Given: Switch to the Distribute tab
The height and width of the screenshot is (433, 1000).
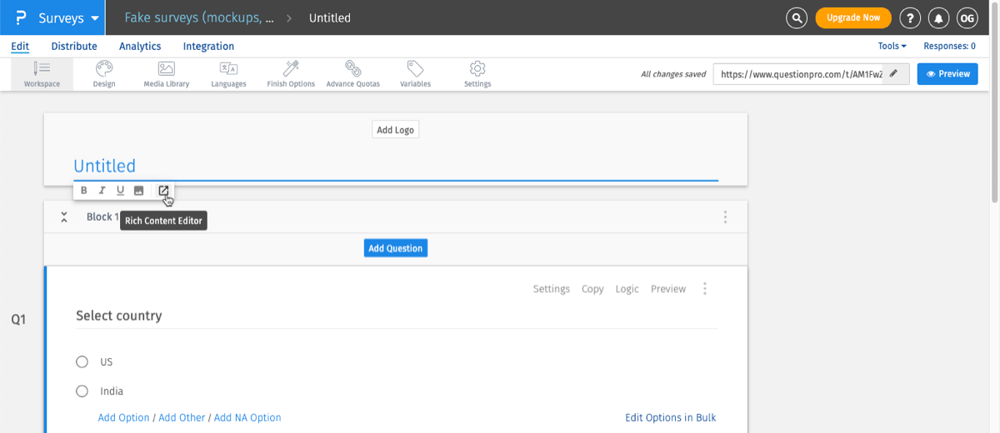Looking at the screenshot, I should [x=74, y=47].
